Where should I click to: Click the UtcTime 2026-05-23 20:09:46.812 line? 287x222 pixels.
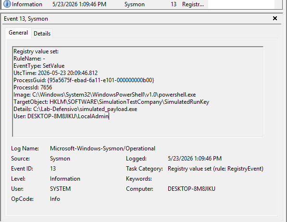(x=55, y=73)
